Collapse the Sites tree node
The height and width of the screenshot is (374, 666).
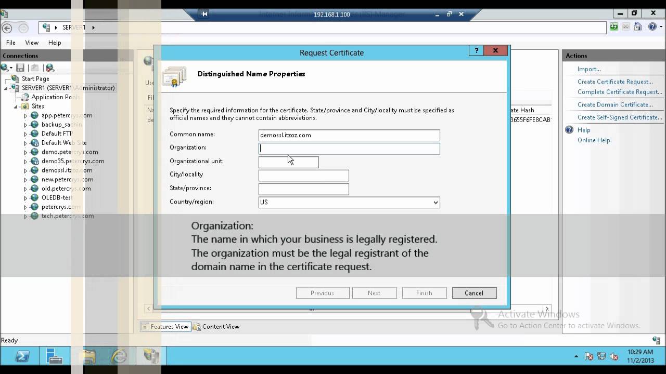[x=16, y=106]
